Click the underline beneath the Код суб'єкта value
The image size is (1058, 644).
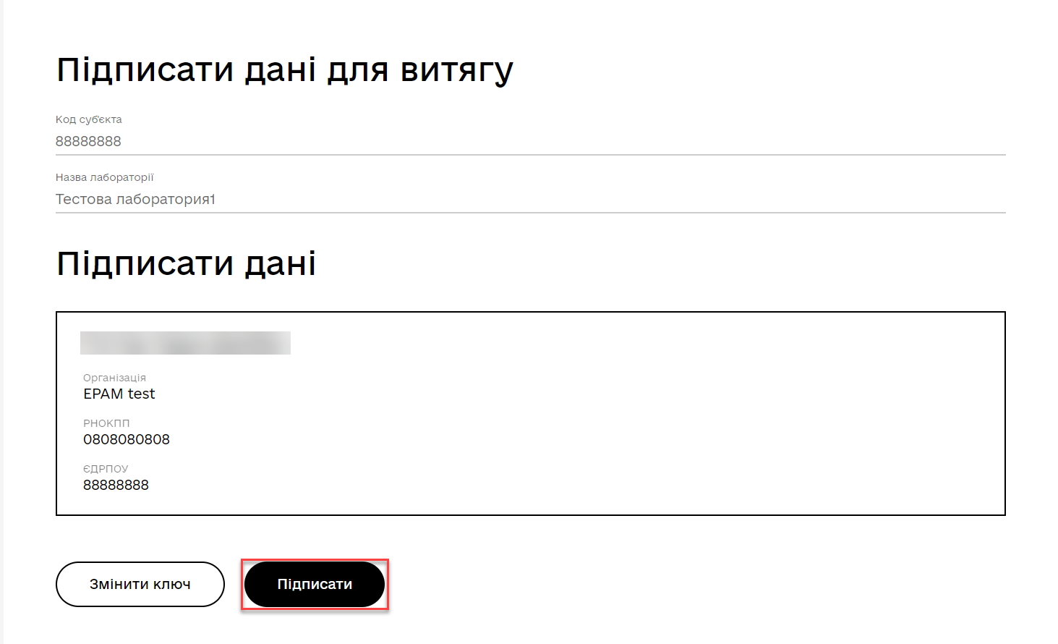[530, 155]
